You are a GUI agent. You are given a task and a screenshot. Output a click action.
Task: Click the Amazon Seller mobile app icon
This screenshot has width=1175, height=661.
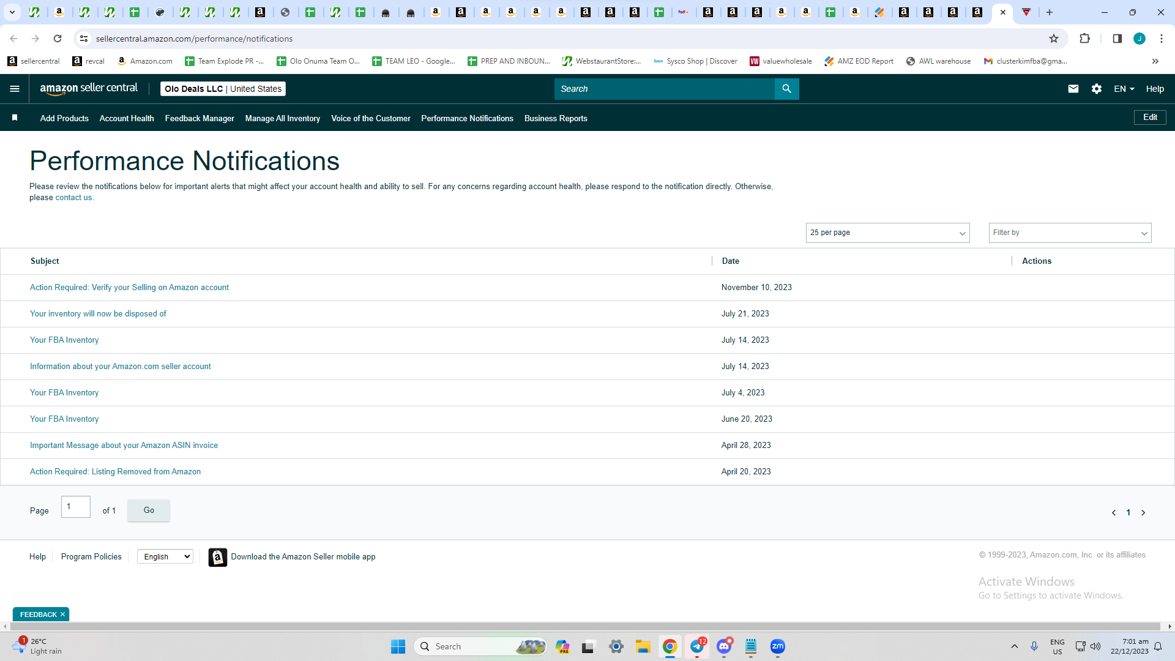(217, 557)
